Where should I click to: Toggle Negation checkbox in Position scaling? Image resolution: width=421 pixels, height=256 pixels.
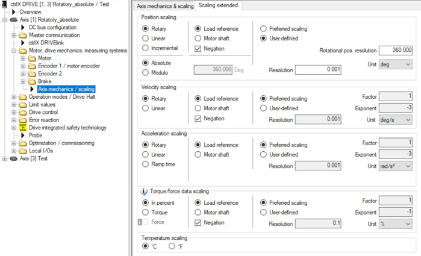[198, 49]
